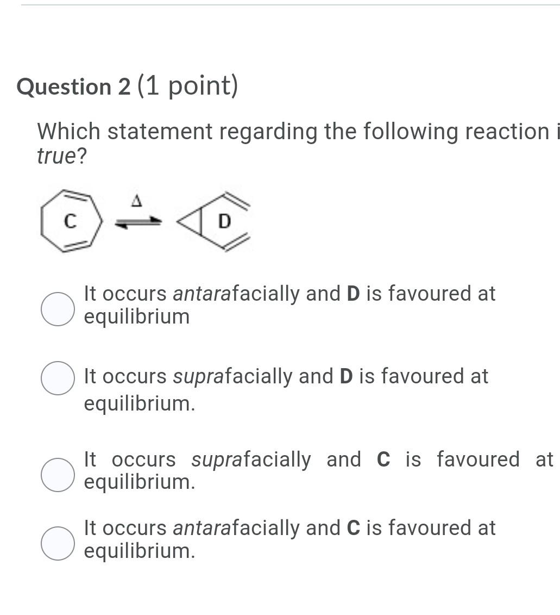
Task: Click the cycloheptatriene structure labelled C
Action: pyautogui.click(x=71, y=221)
